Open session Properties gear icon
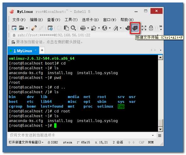 [50, 28]
